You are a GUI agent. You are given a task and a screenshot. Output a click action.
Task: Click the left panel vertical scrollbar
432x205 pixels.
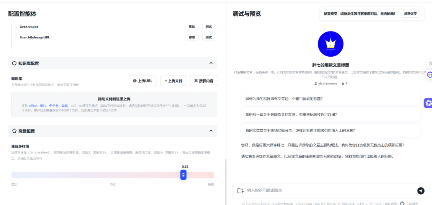(226, 181)
